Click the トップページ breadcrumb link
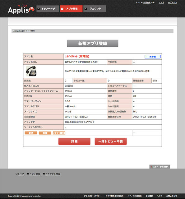 (x=19, y=31)
